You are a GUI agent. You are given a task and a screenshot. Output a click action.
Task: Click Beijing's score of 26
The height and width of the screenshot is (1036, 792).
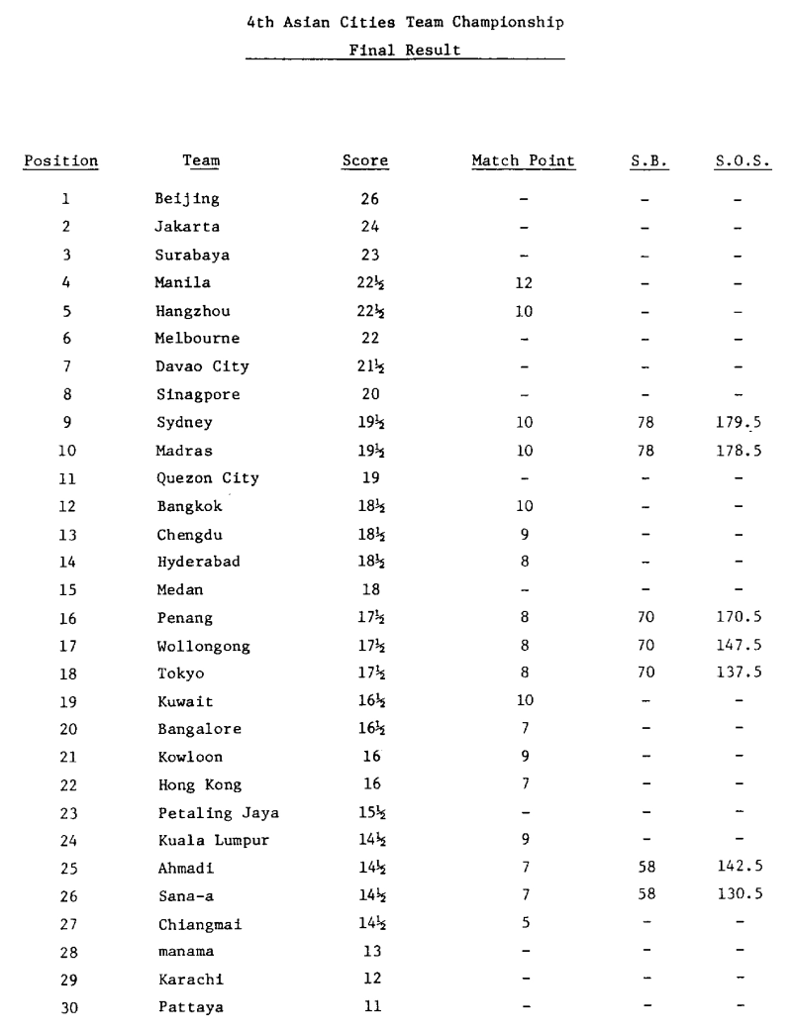tap(369, 199)
